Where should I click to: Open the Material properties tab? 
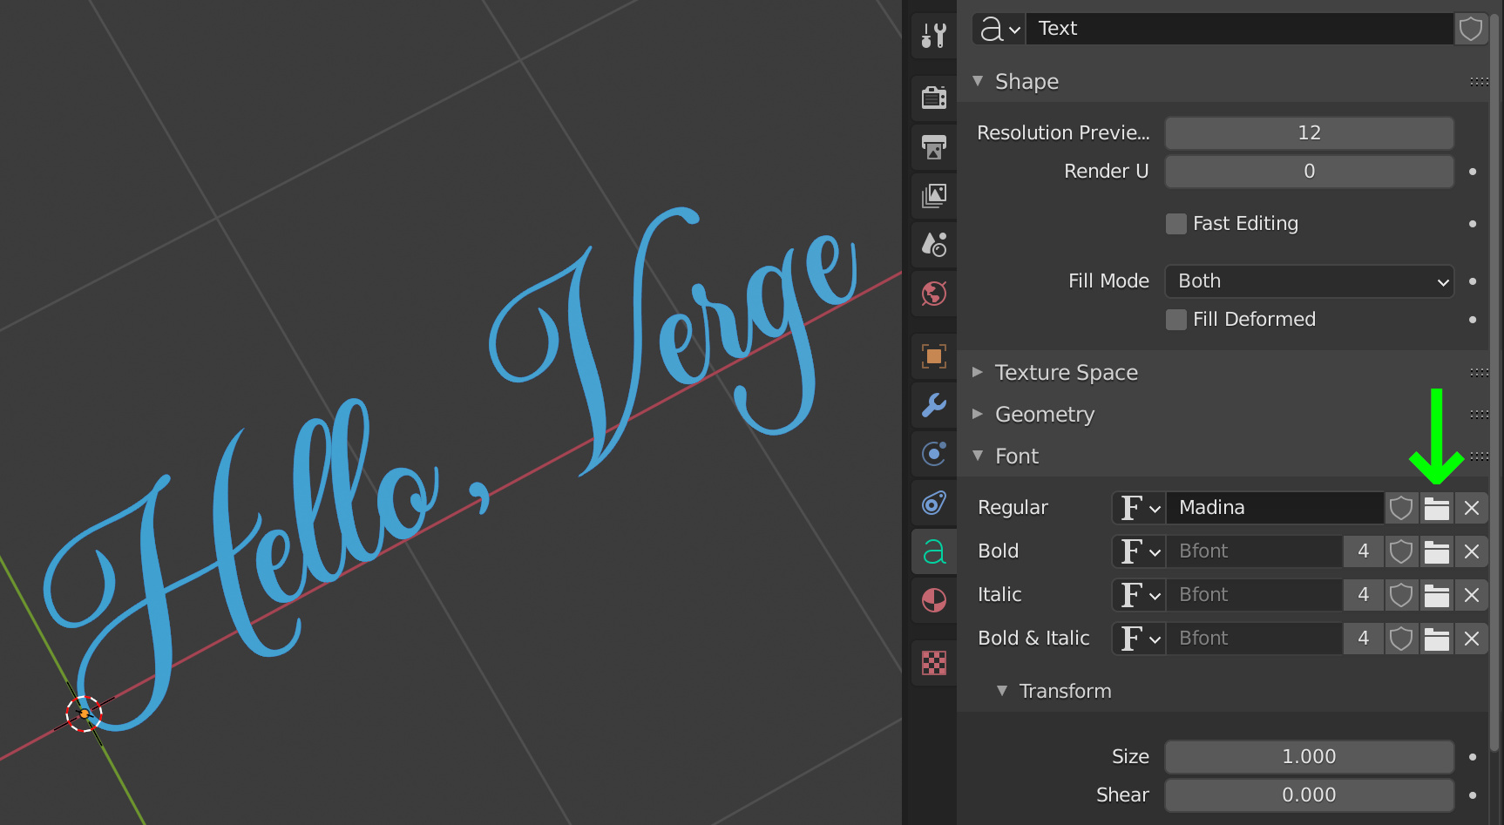[x=934, y=600]
